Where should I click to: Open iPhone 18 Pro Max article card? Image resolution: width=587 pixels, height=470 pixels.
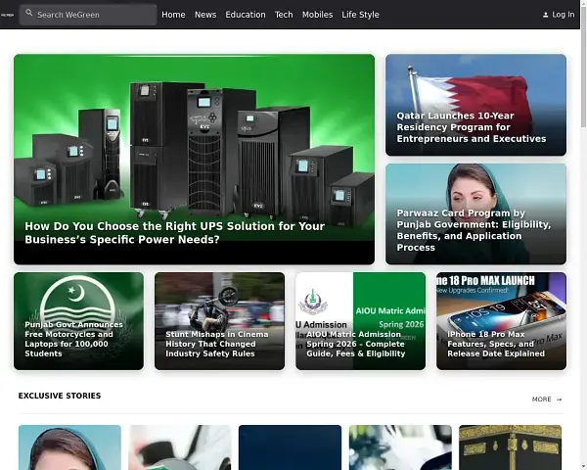click(501, 321)
